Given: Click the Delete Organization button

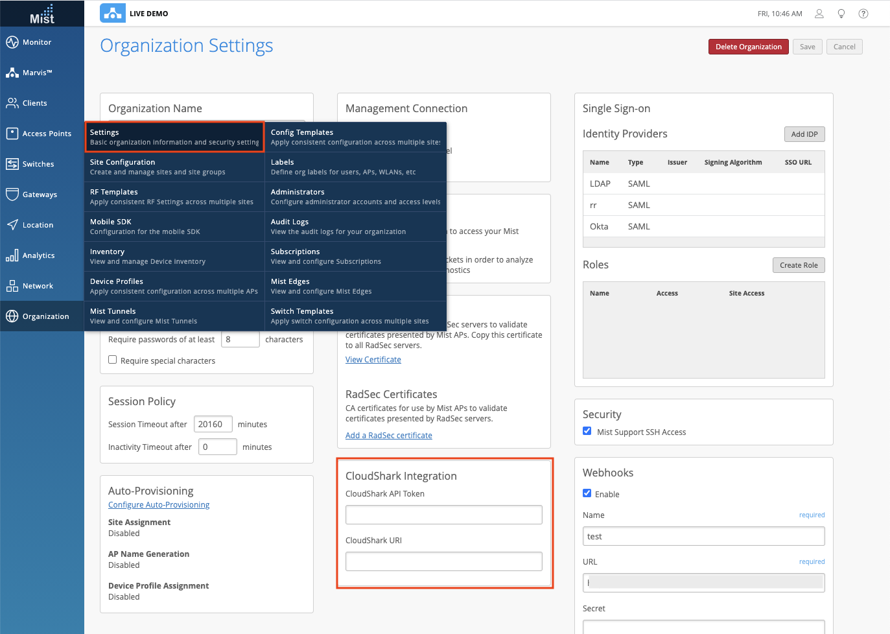Looking at the screenshot, I should point(748,47).
